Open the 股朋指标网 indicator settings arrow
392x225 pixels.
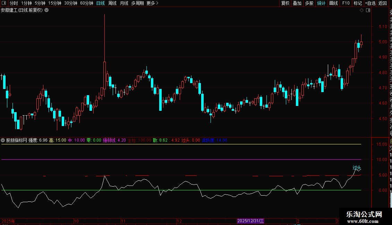click(x=3, y=140)
